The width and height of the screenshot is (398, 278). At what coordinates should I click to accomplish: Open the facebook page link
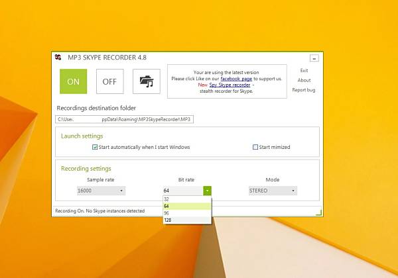pos(236,79)
